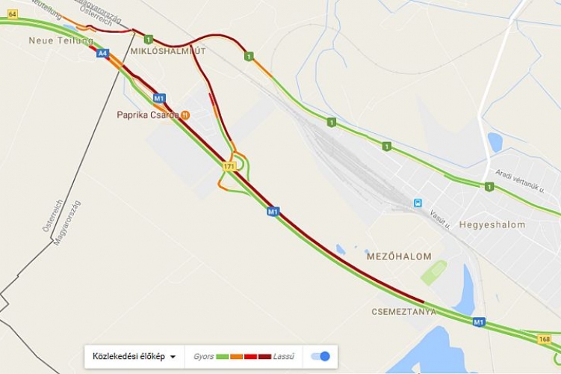Click the Csemeztanya place label
561x374 pixels.
[404, 312]
